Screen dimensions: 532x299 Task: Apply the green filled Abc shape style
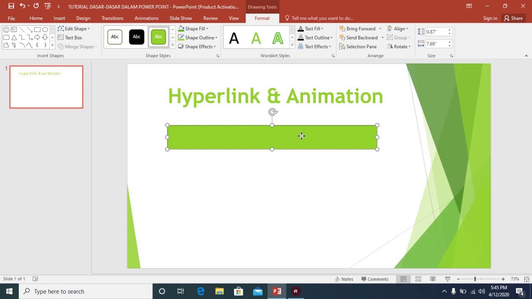pyautogui.click(x=158, y=37)
